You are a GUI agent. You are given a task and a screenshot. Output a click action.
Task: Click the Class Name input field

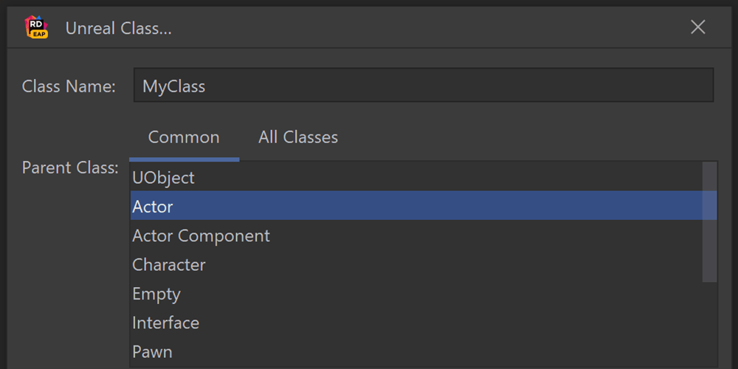pyautogui.click(x=423, y=86)
